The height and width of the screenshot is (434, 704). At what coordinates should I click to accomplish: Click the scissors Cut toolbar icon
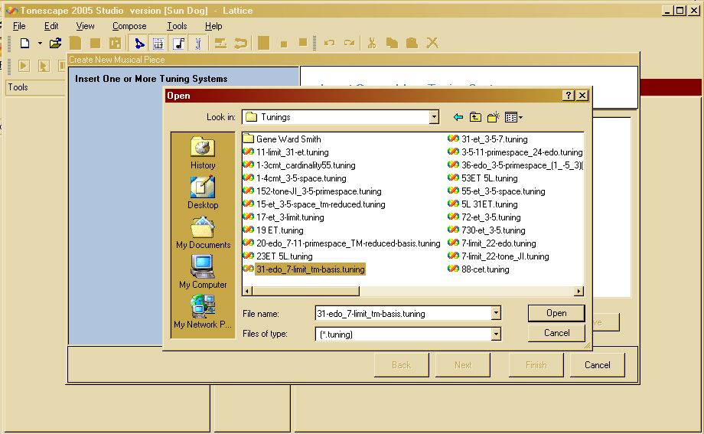(x=372, y=43)
